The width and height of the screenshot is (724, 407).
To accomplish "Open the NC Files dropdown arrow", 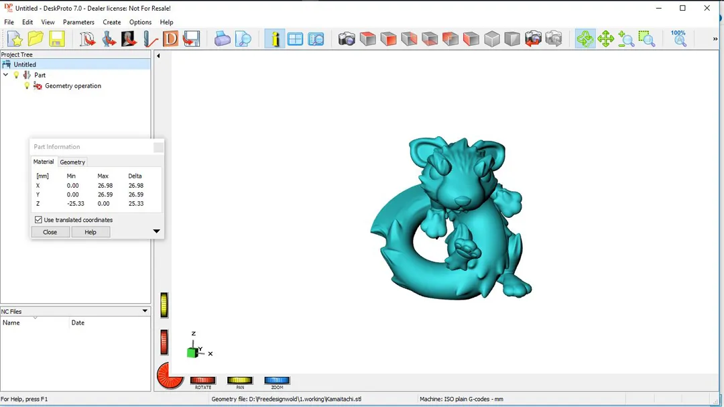I will (x=145, y=311).
